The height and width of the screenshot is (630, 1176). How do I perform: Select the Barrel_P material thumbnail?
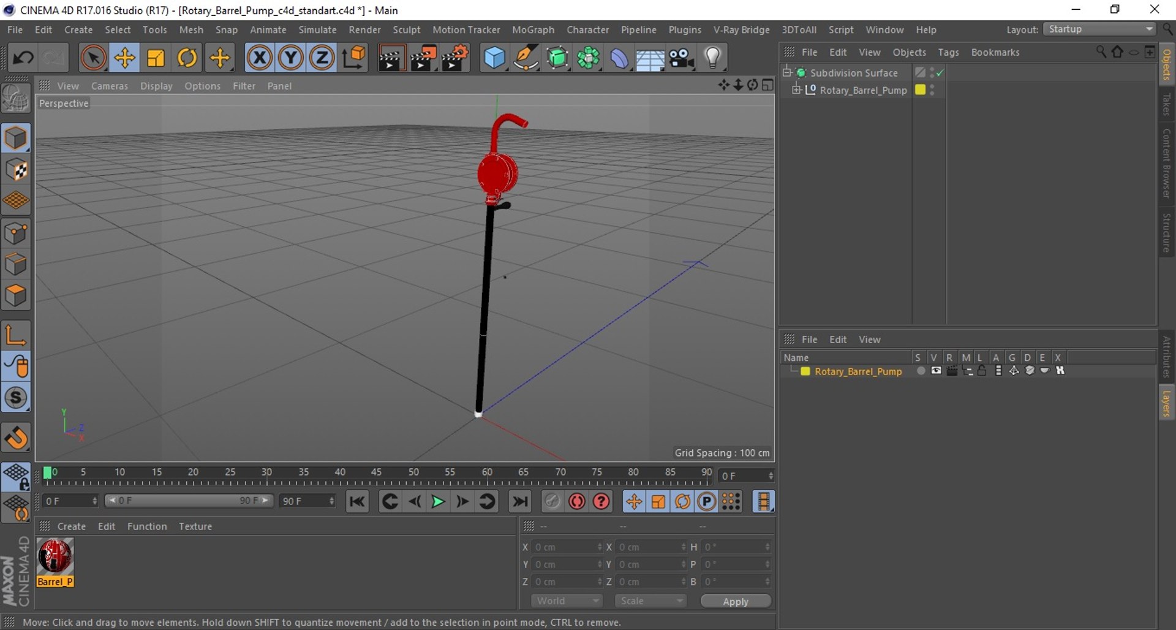pos(55,556)
